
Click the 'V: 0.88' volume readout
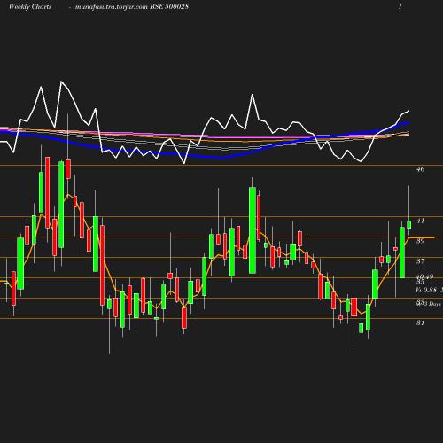[x=426, y=290]
